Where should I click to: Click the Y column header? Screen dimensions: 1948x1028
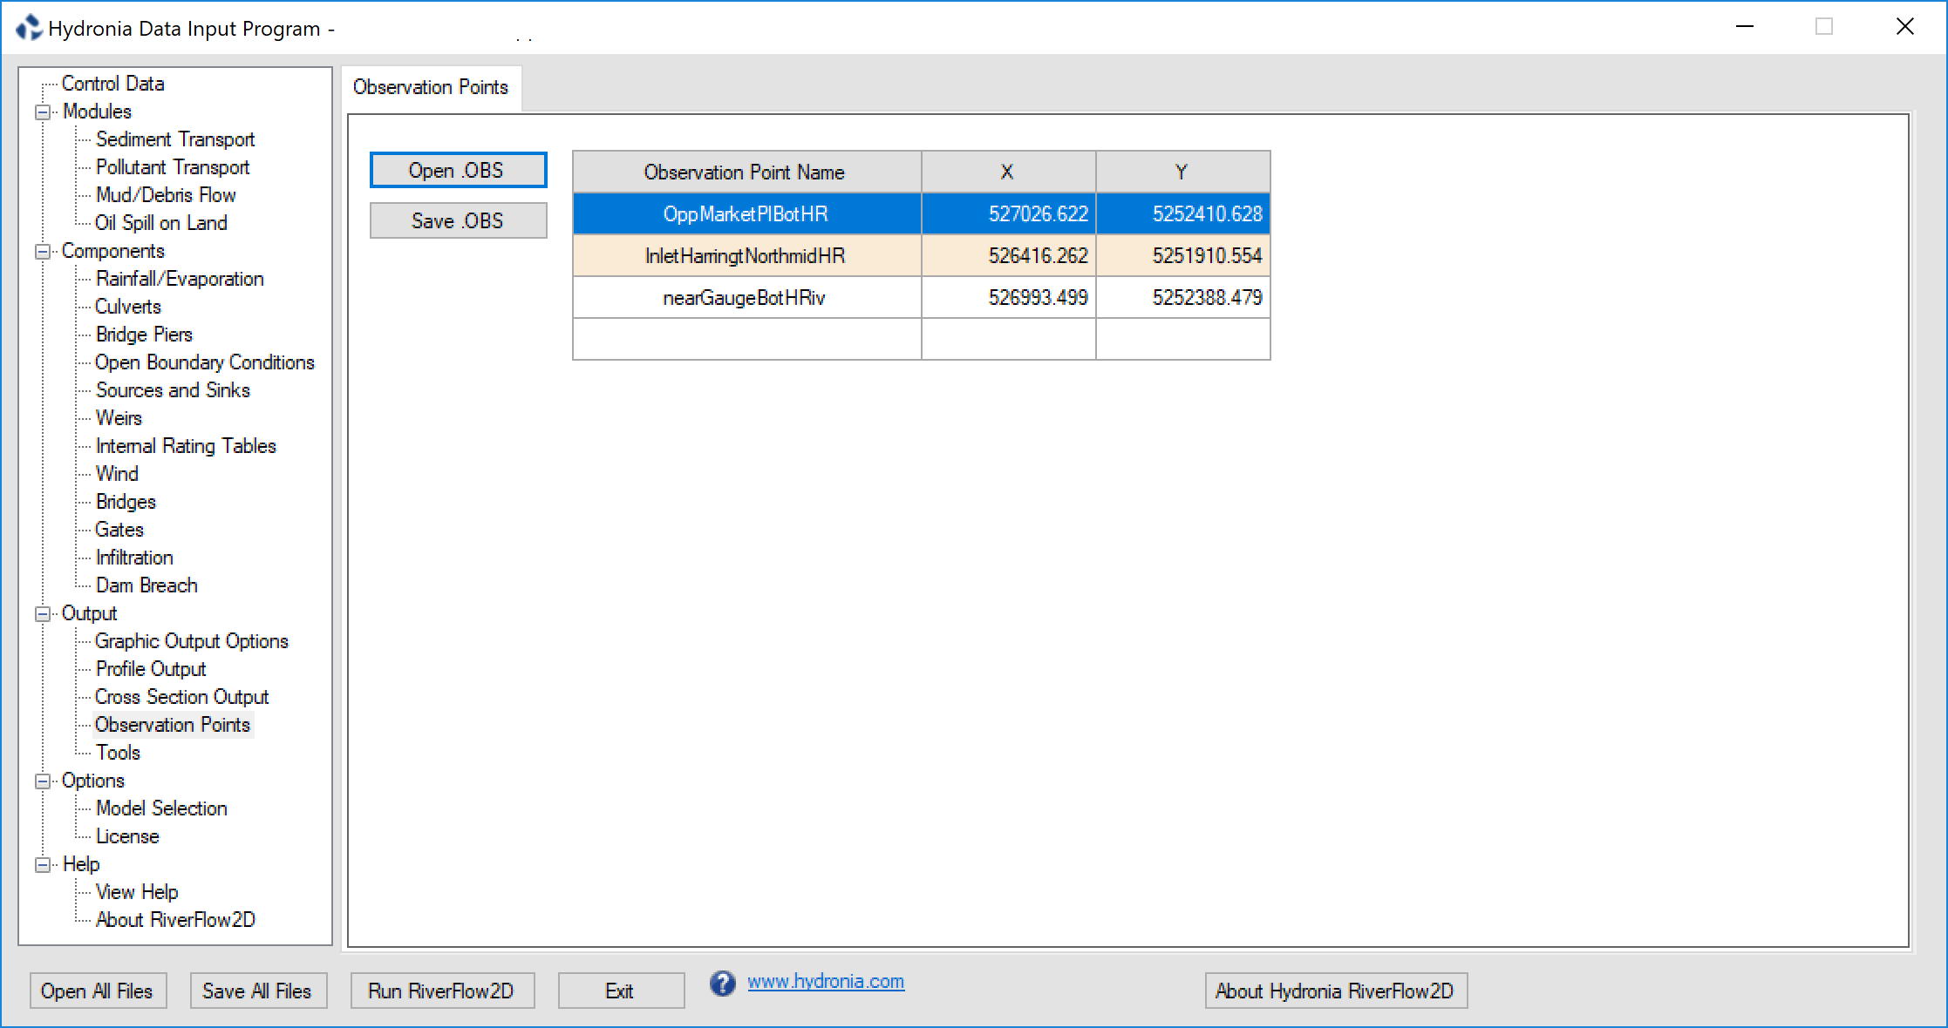click(x=1183, y=172)
